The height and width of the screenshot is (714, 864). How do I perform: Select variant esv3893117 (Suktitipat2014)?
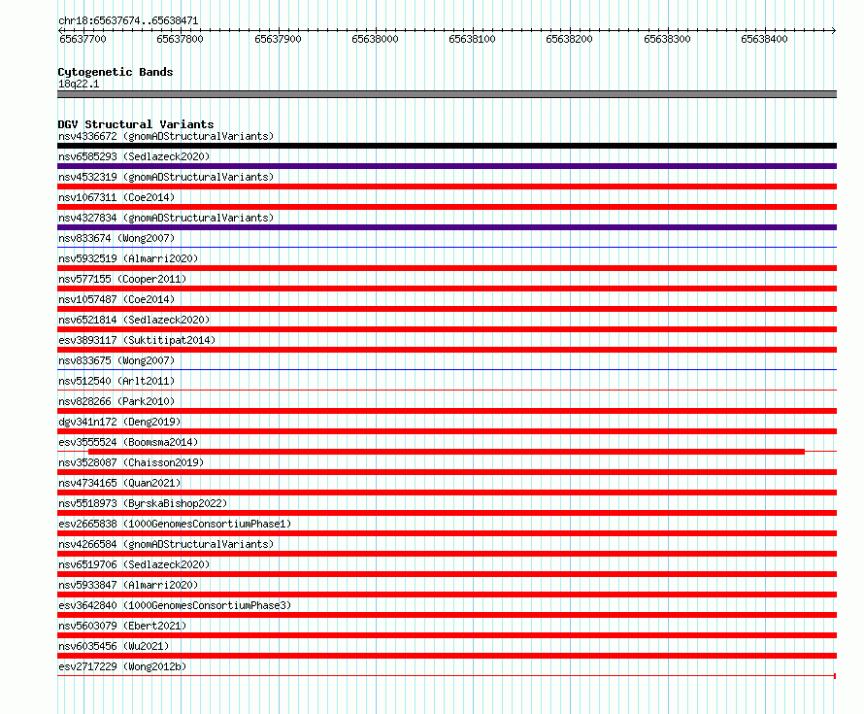137,340
